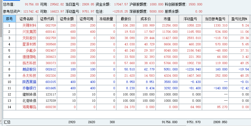Click the 汇总 summary row label

coord(7,122)
